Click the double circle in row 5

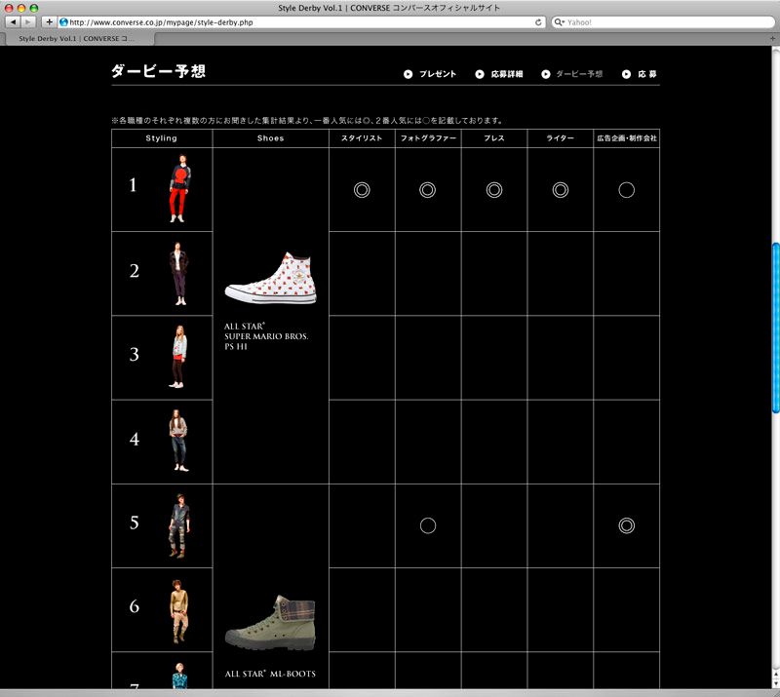tap(627, 525)
